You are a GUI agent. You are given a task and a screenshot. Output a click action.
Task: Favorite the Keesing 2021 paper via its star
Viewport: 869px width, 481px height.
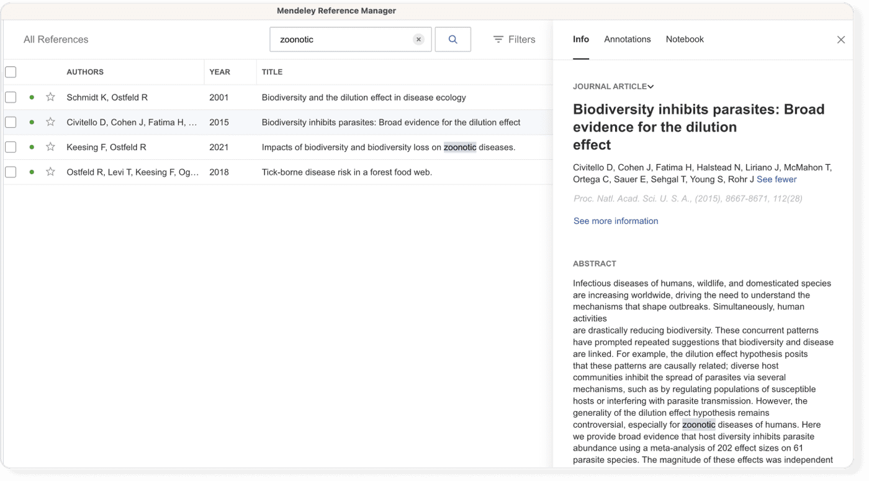coord(50,147)
